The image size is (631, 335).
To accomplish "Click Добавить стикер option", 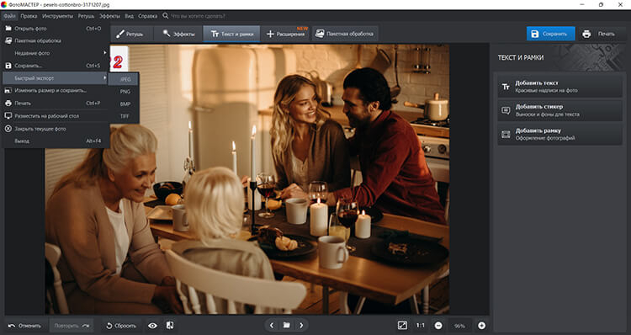I will click(559, 110).
